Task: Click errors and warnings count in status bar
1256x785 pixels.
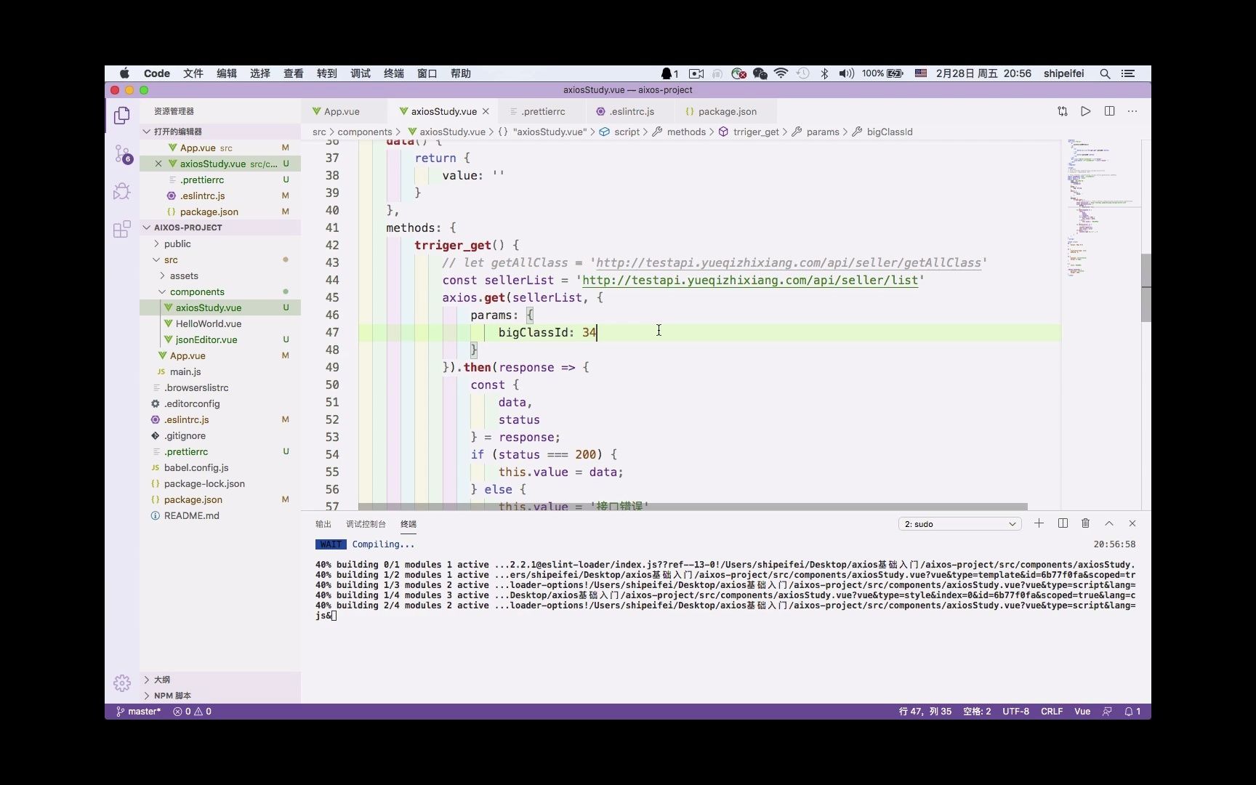Action: pyautogui.click(x=193, y=712)
